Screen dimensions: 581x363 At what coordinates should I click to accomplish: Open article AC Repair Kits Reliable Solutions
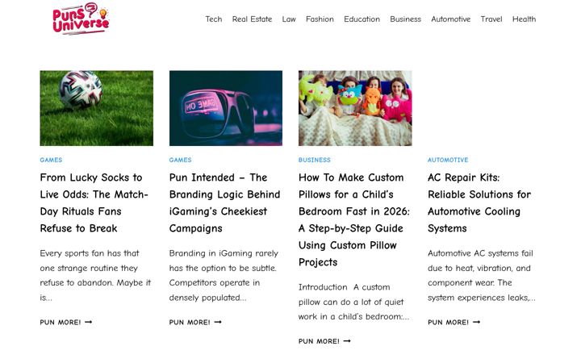479,202
